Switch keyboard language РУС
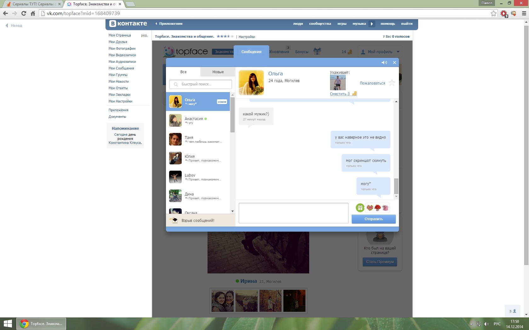Screen dimensions: 529x330 click(497, 324)
